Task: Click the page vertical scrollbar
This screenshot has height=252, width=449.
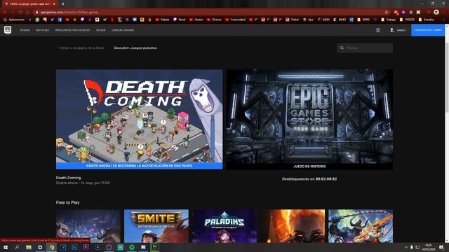Action: pos(447,134)
